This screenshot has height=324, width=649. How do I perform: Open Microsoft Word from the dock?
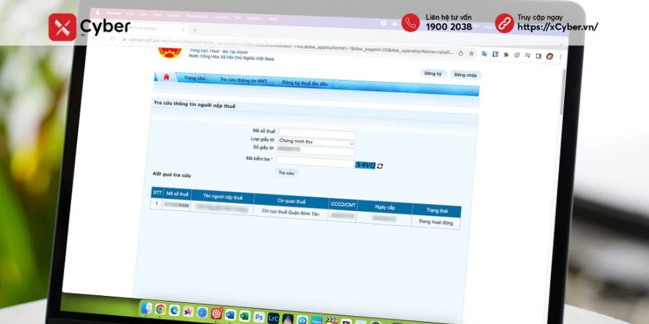pyautogui.click(x=230, y=315)
